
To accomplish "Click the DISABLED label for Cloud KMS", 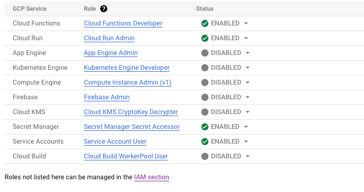I will pyautogui.click(x=226, y=112).
